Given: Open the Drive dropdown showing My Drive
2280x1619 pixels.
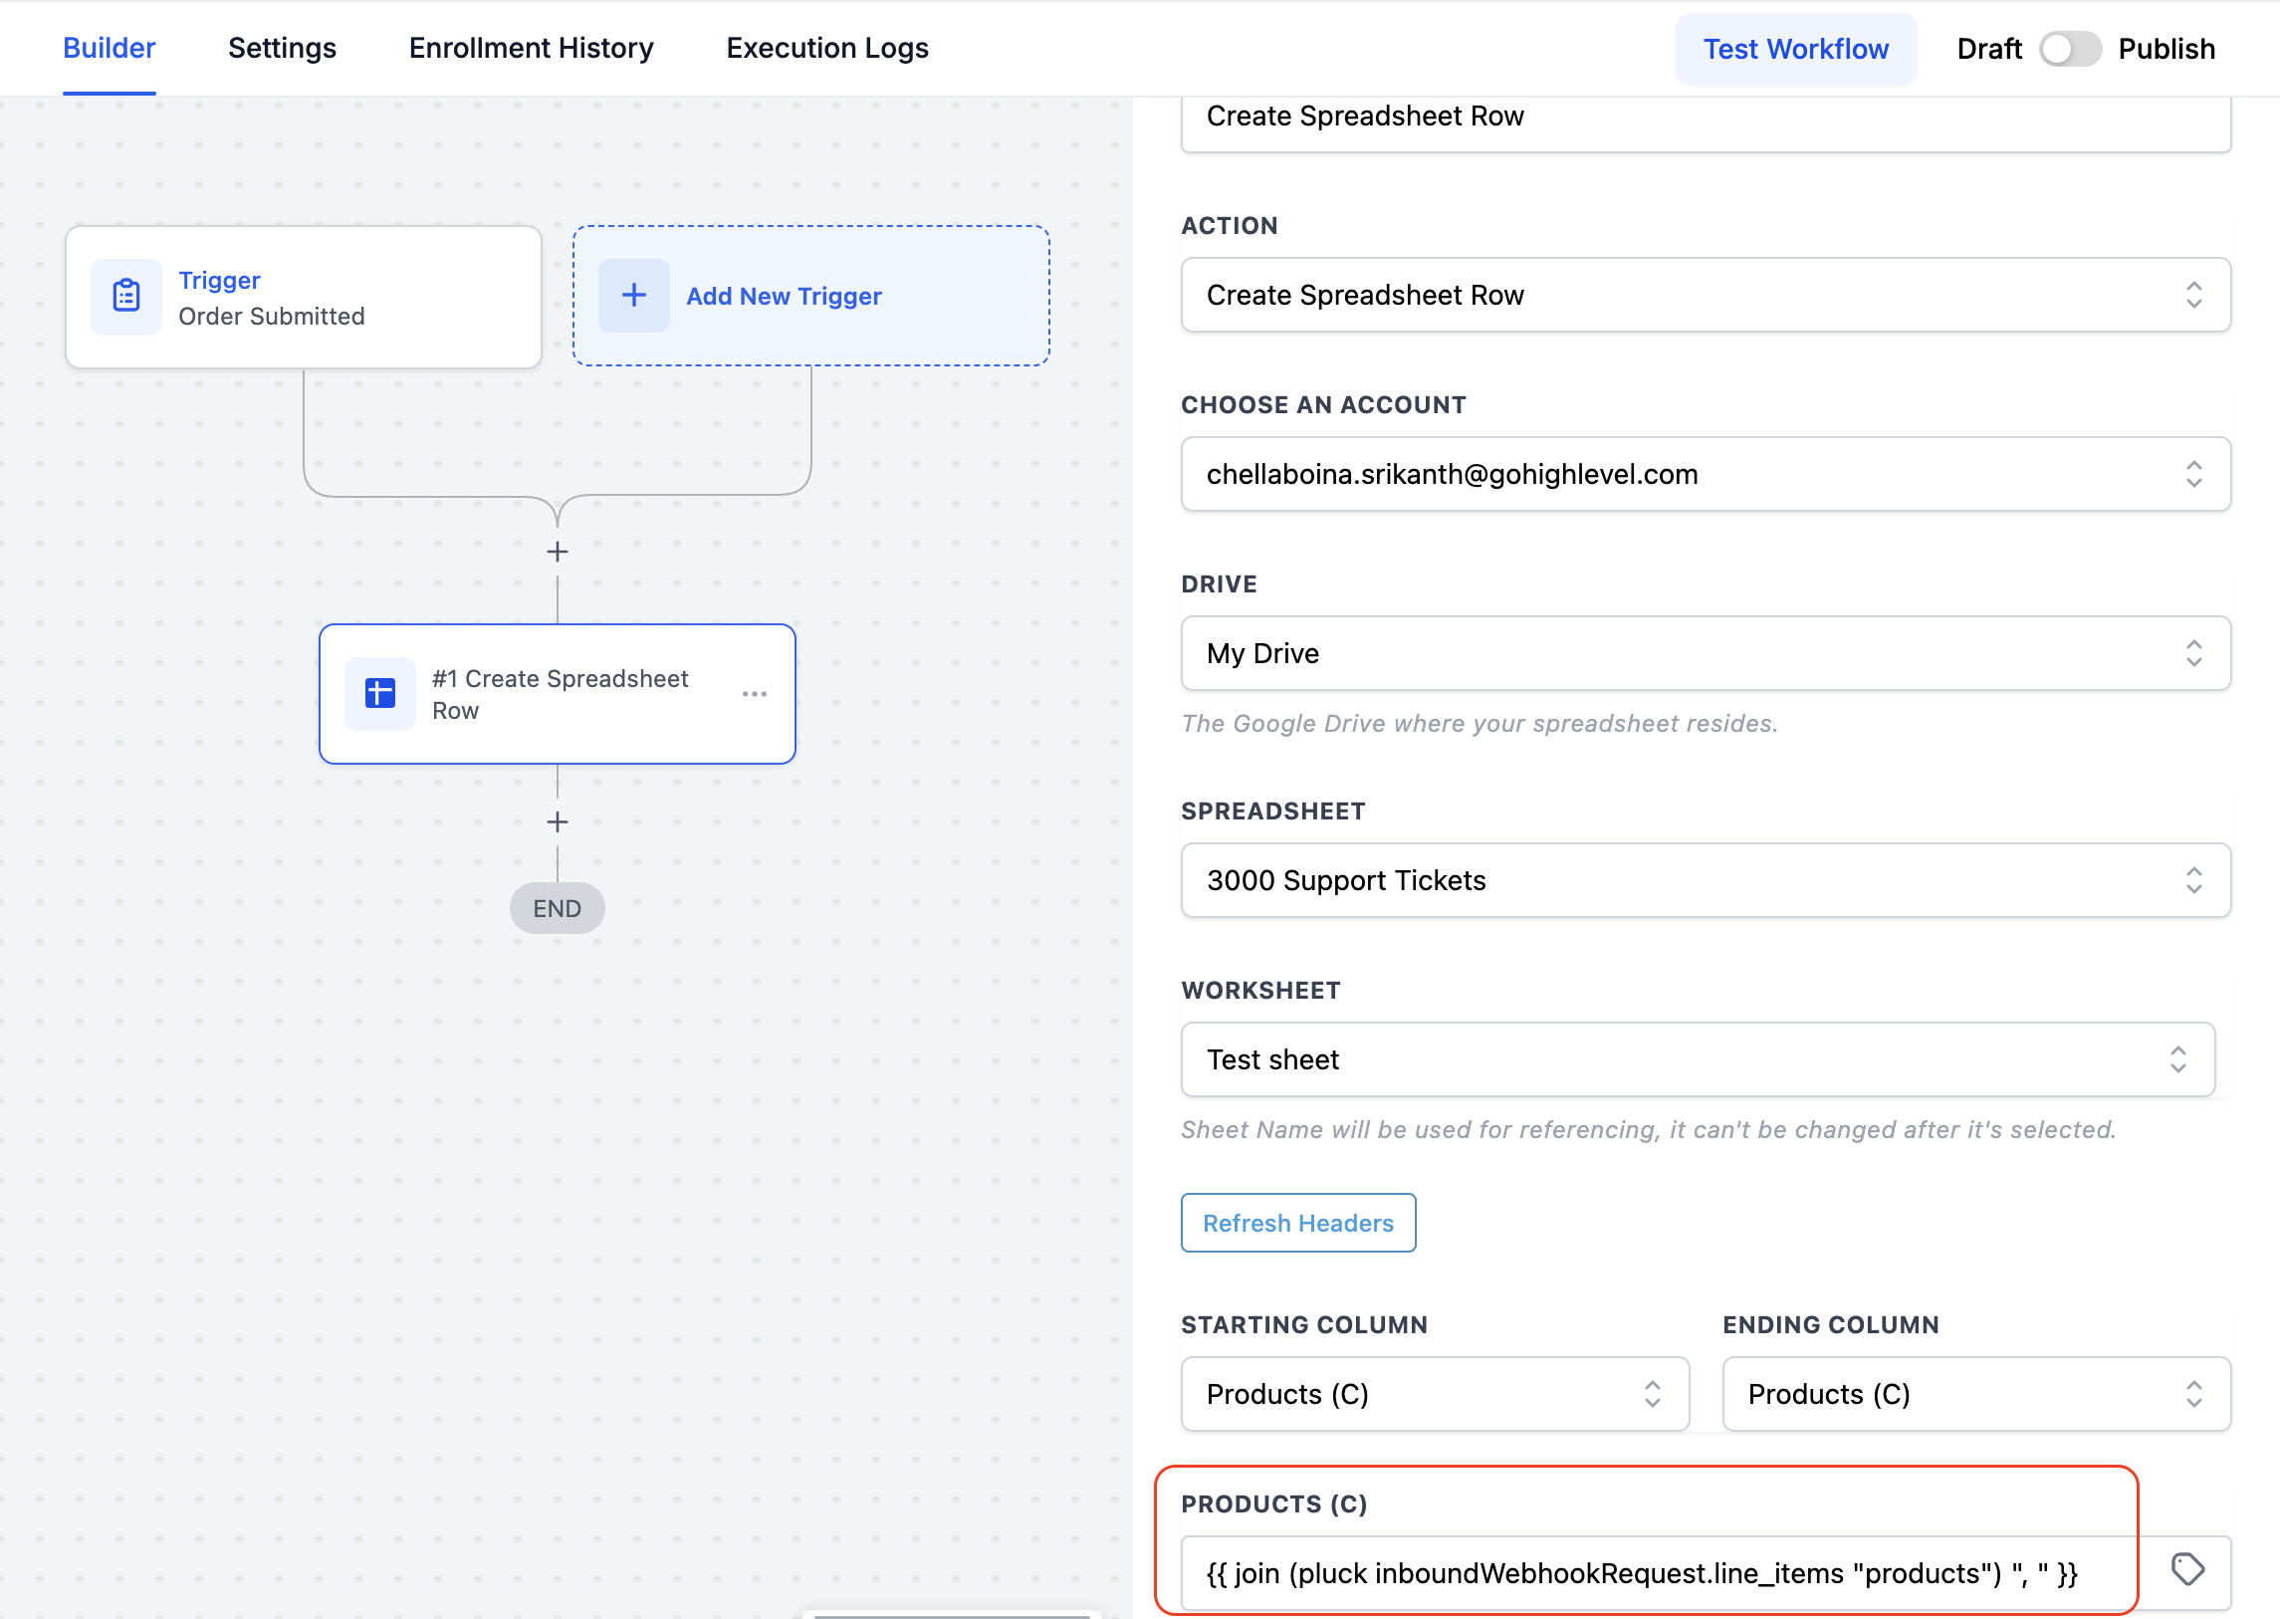Looking at the screenshot, I should coord(1705,653).
